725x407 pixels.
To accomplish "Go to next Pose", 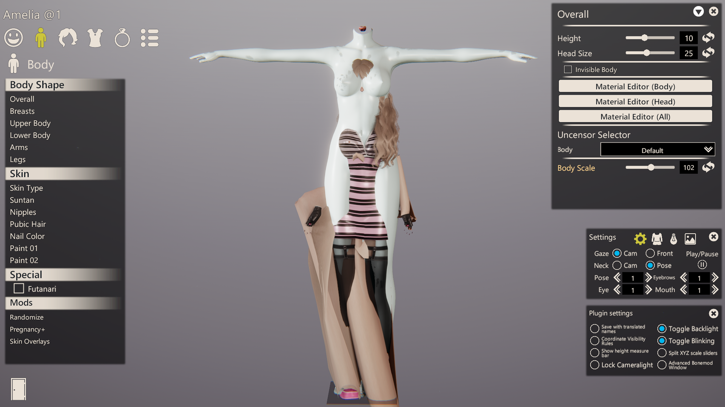I will pyautogui.click(x=649, y=278).
